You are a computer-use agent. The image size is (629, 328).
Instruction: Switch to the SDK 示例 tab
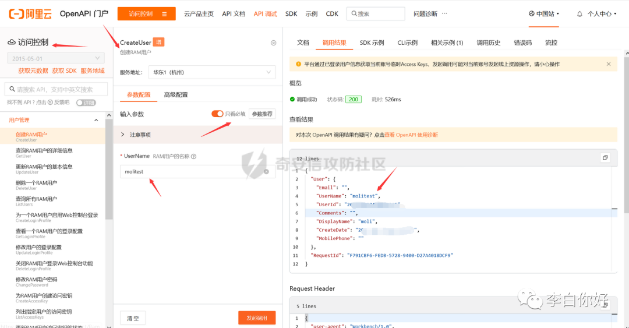(x=372, y=43)
